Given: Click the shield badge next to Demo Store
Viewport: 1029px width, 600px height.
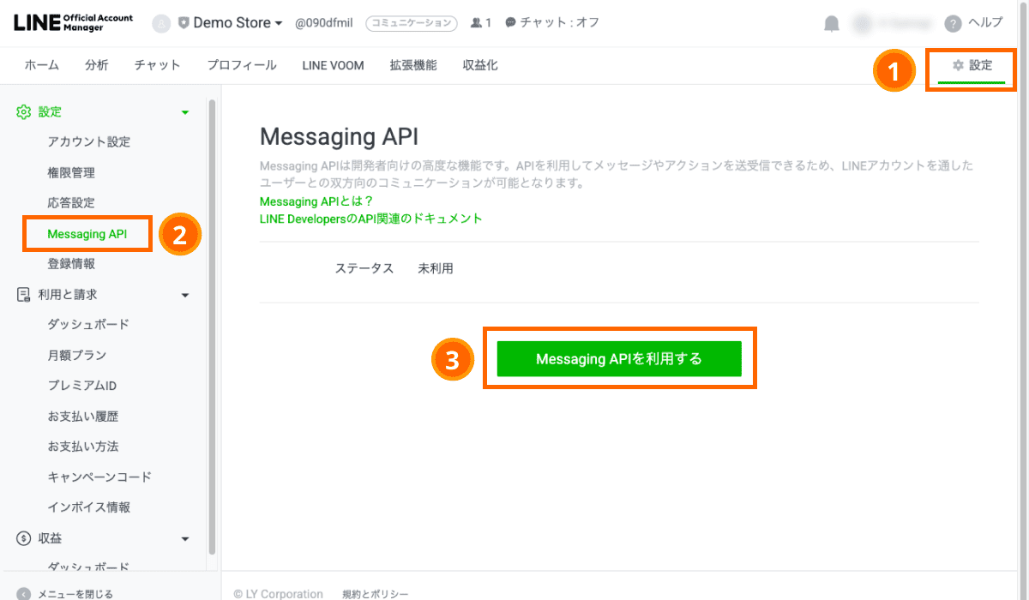Looking at the screenshot, I should coord(184,23).
